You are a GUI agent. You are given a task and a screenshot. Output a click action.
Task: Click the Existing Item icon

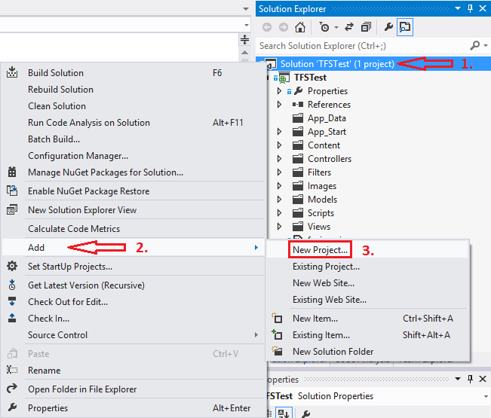tap(277, 335)
